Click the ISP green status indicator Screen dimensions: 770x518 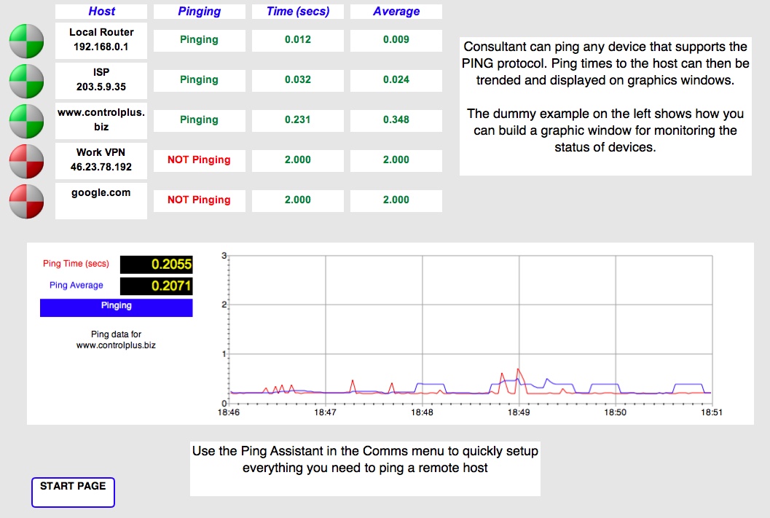(27, 80)
